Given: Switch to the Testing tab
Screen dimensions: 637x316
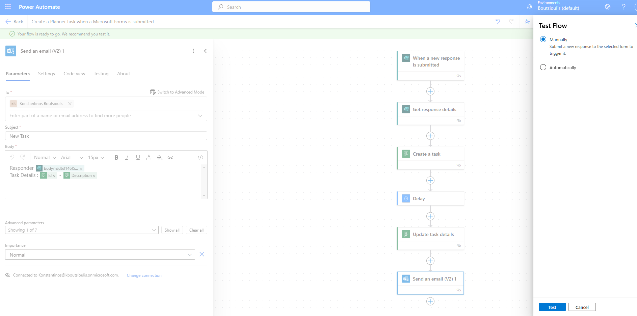Looking at the screenshot, I should click(x=101, y=74).
